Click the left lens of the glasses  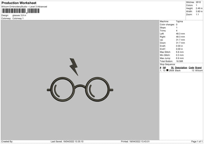tap(63, 89)
